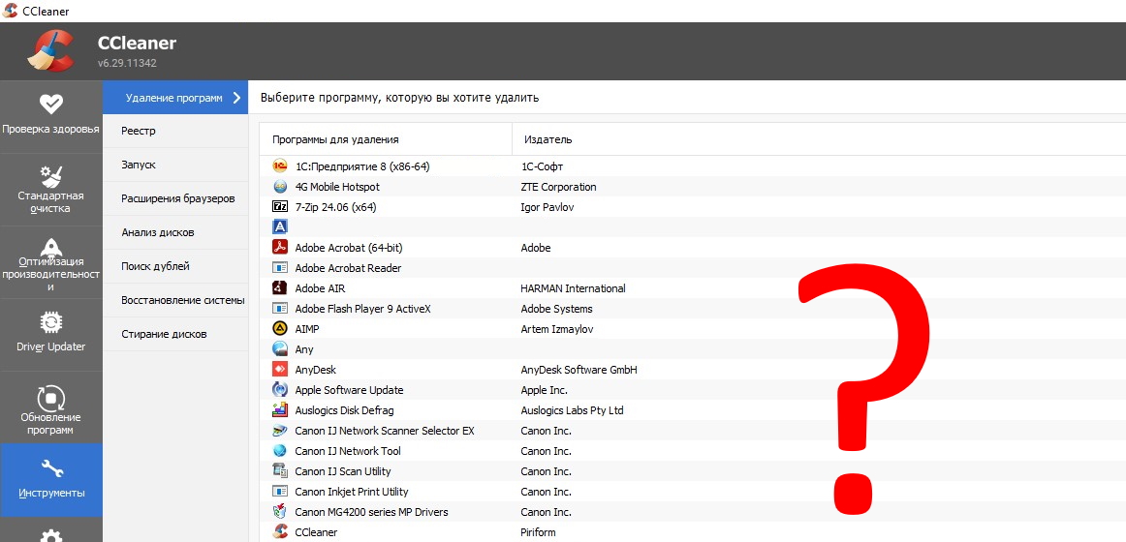Image resolution: width=1126 pixels, height=542 pixels.
Task: Open Восстановление системы
Action: point(175,300)
